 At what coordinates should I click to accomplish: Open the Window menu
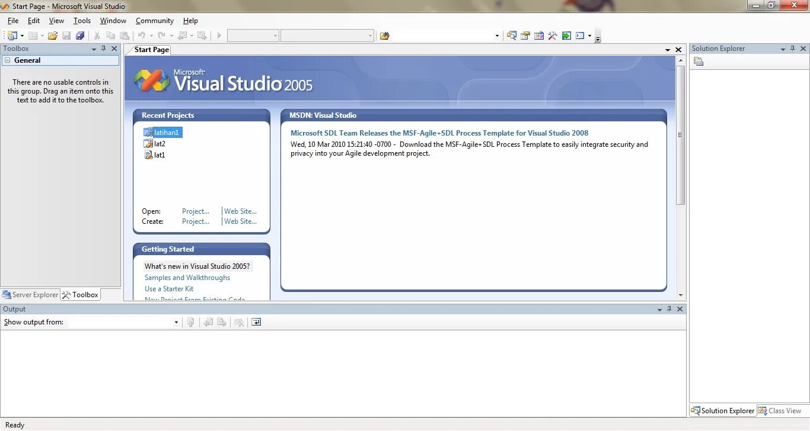tap(113, 21)
